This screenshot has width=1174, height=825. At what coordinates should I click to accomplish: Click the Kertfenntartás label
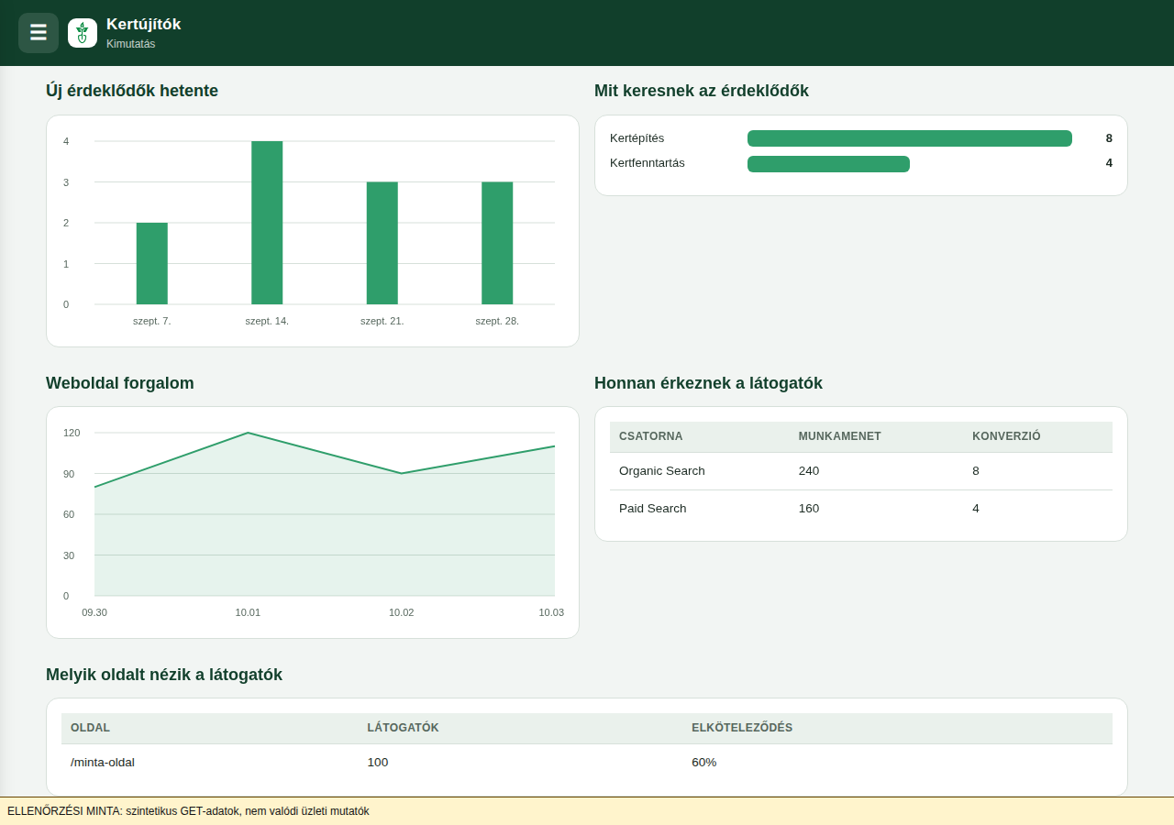click(648, 163)
